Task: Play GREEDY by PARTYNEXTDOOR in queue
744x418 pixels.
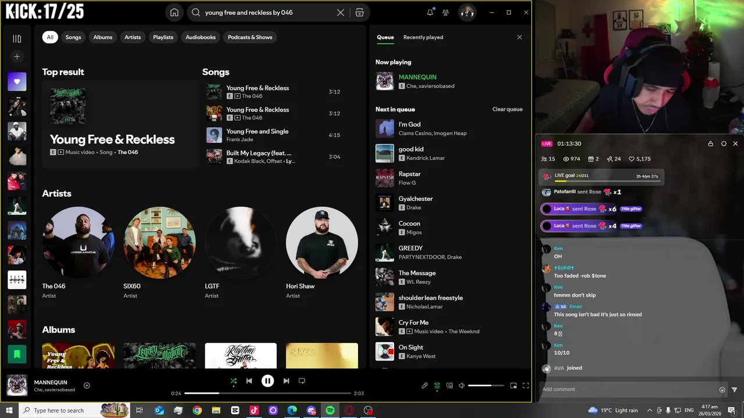Action: click(450, 253)
